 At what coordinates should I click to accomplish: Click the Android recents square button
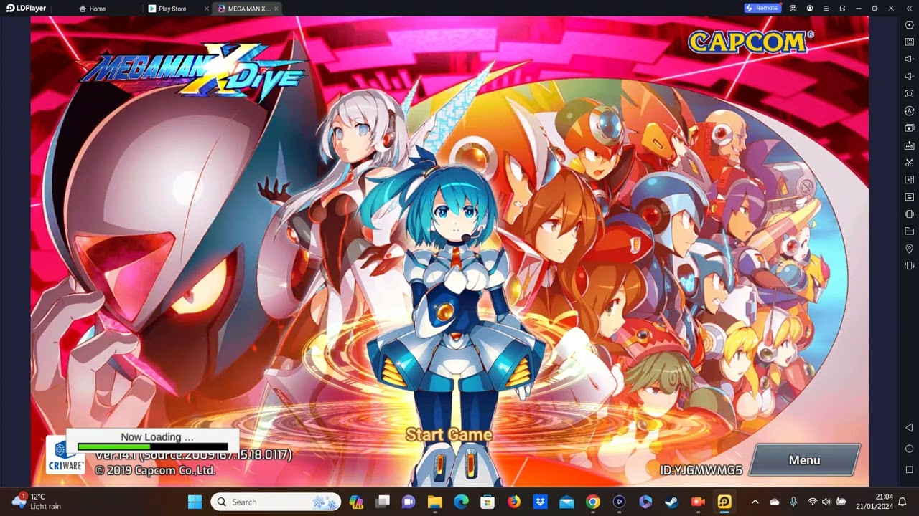(x=909, y=469)
